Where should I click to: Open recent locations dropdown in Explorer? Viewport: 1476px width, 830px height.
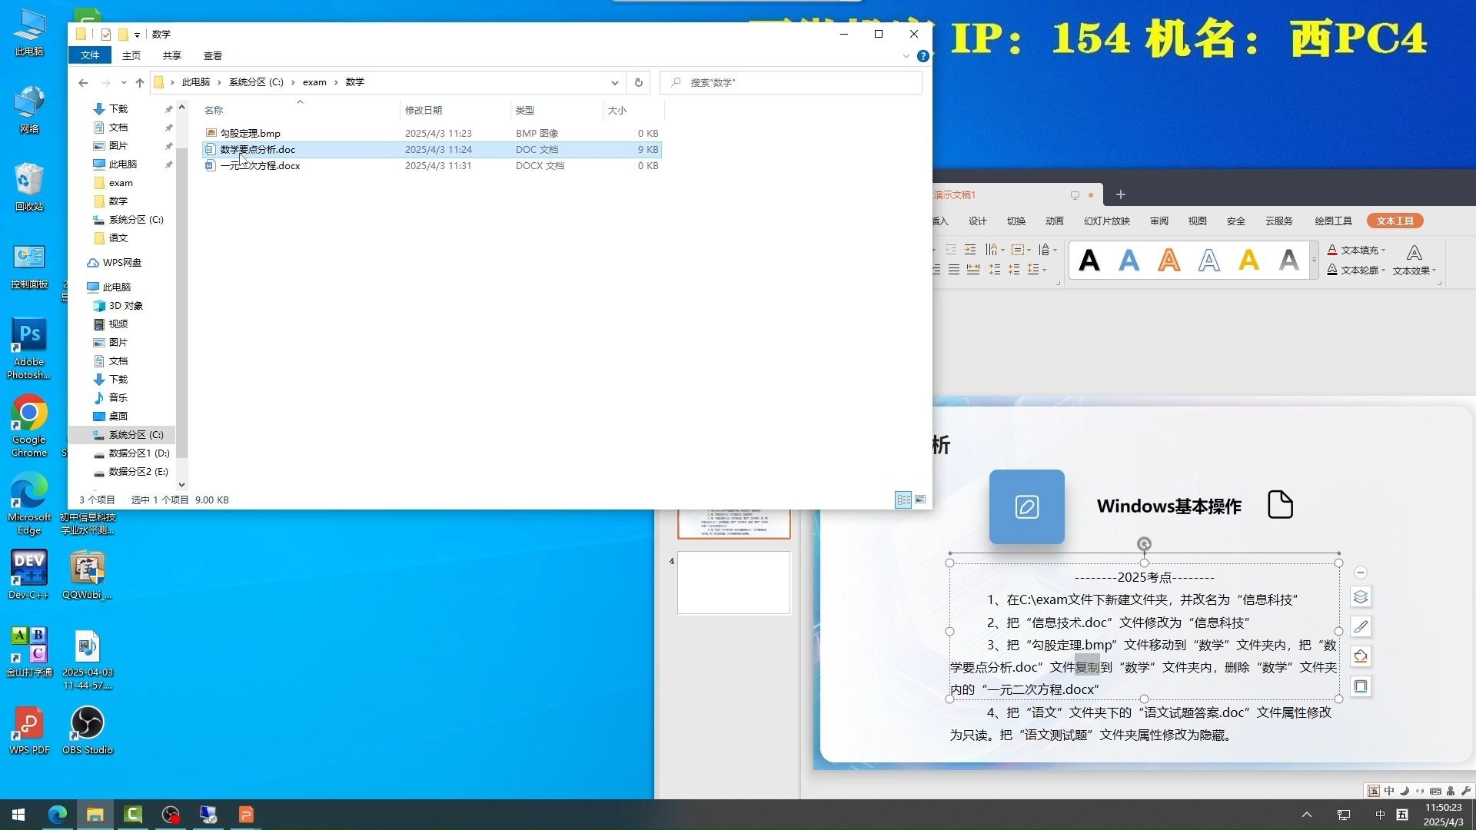pos(124,82)
